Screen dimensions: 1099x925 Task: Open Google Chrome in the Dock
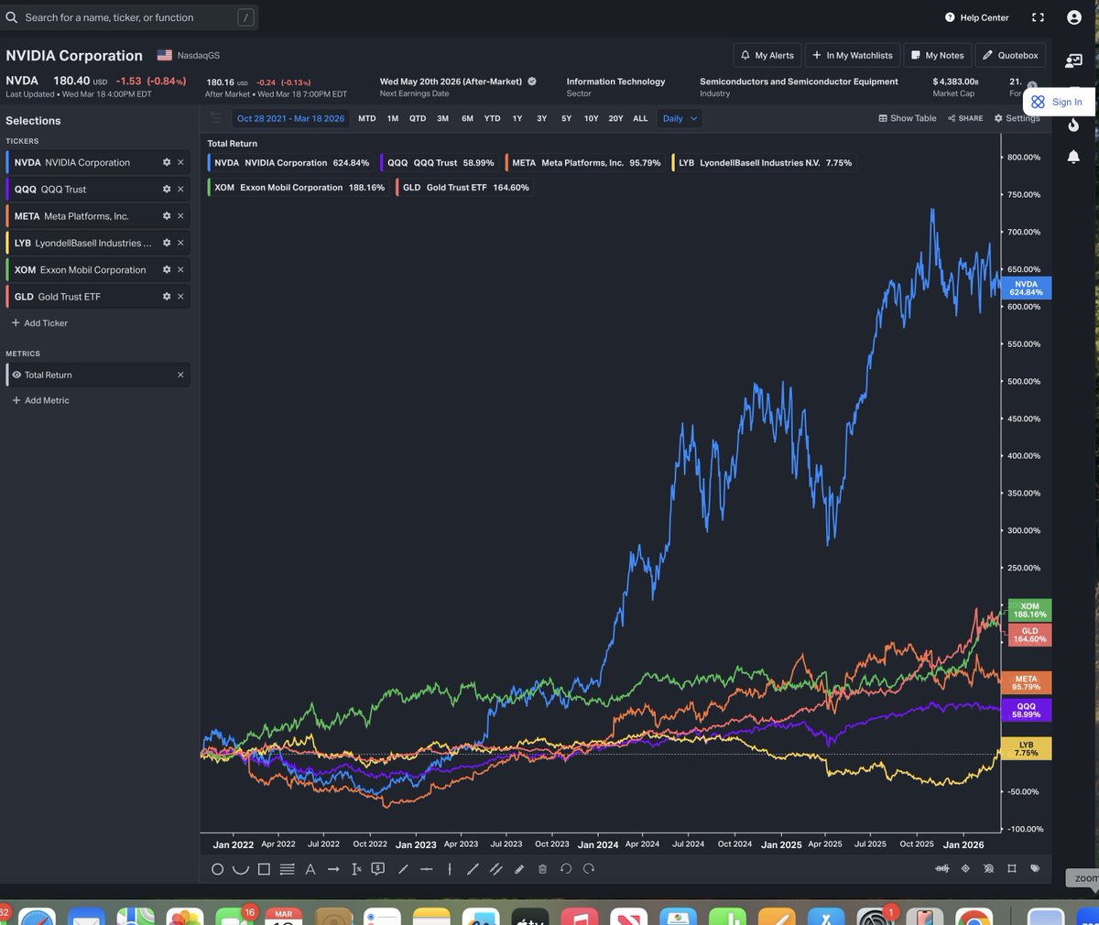pos(974,917)
